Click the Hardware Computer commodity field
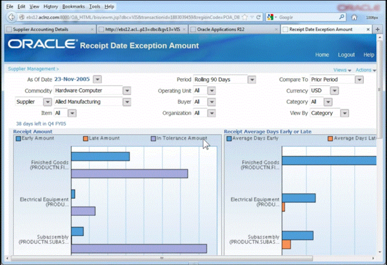Screen dimensions: 387x265 [88, 90]
